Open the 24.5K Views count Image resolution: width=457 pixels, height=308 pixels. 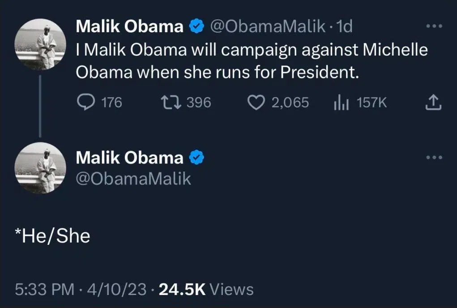(206, 289)
